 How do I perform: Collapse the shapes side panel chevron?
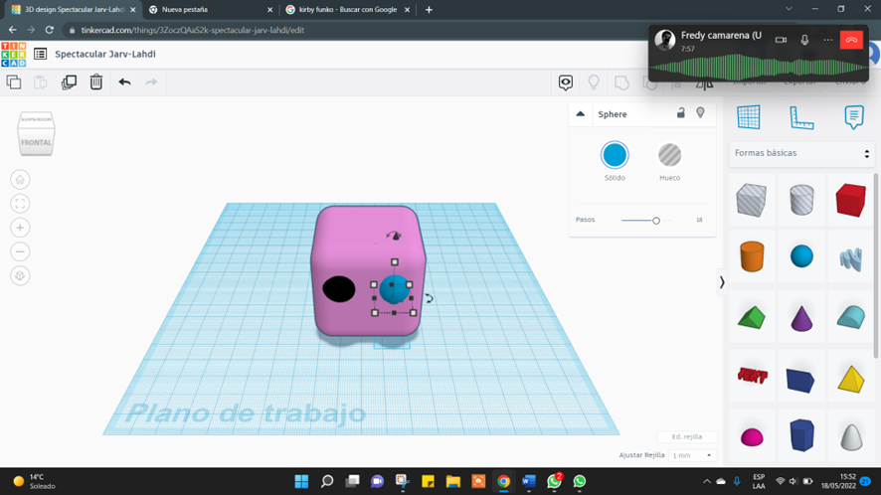(722, 282)
